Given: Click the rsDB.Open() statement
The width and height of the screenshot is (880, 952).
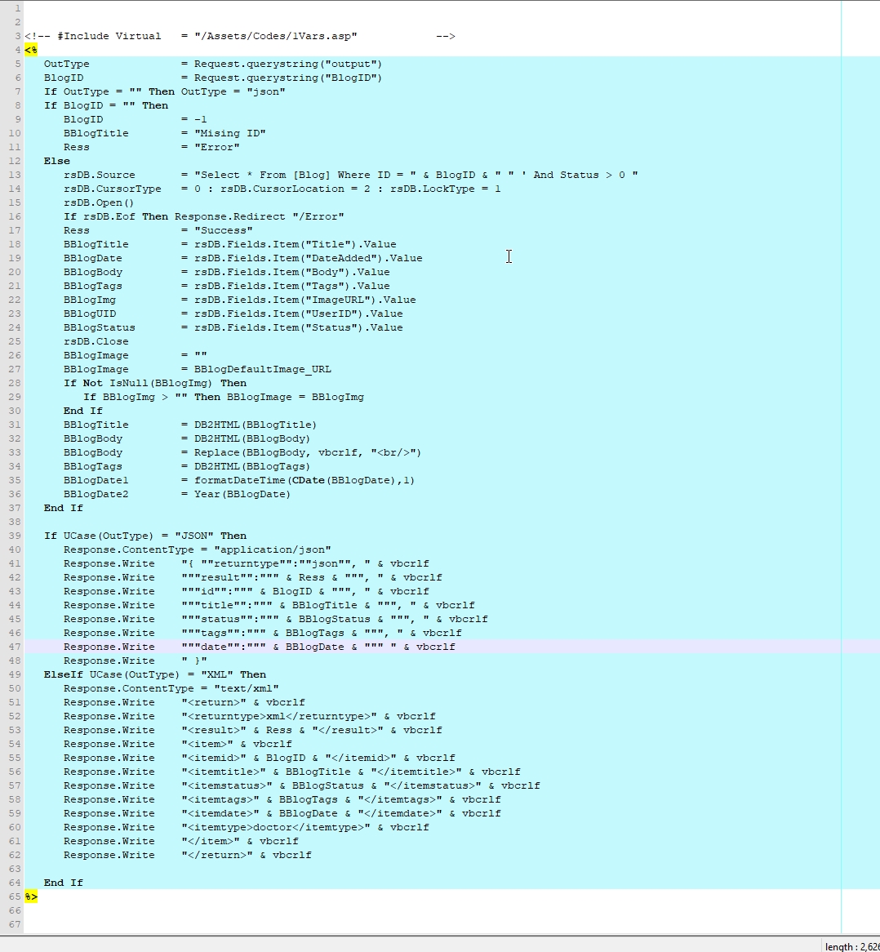Looking at the screenshot, I should click(99, 202).
